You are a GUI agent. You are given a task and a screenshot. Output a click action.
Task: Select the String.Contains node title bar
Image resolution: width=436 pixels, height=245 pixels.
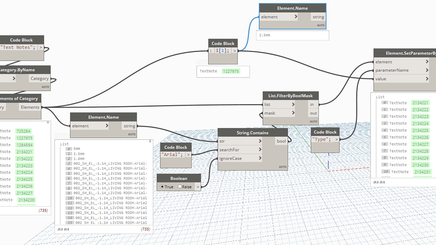click(x=252, y=133)
